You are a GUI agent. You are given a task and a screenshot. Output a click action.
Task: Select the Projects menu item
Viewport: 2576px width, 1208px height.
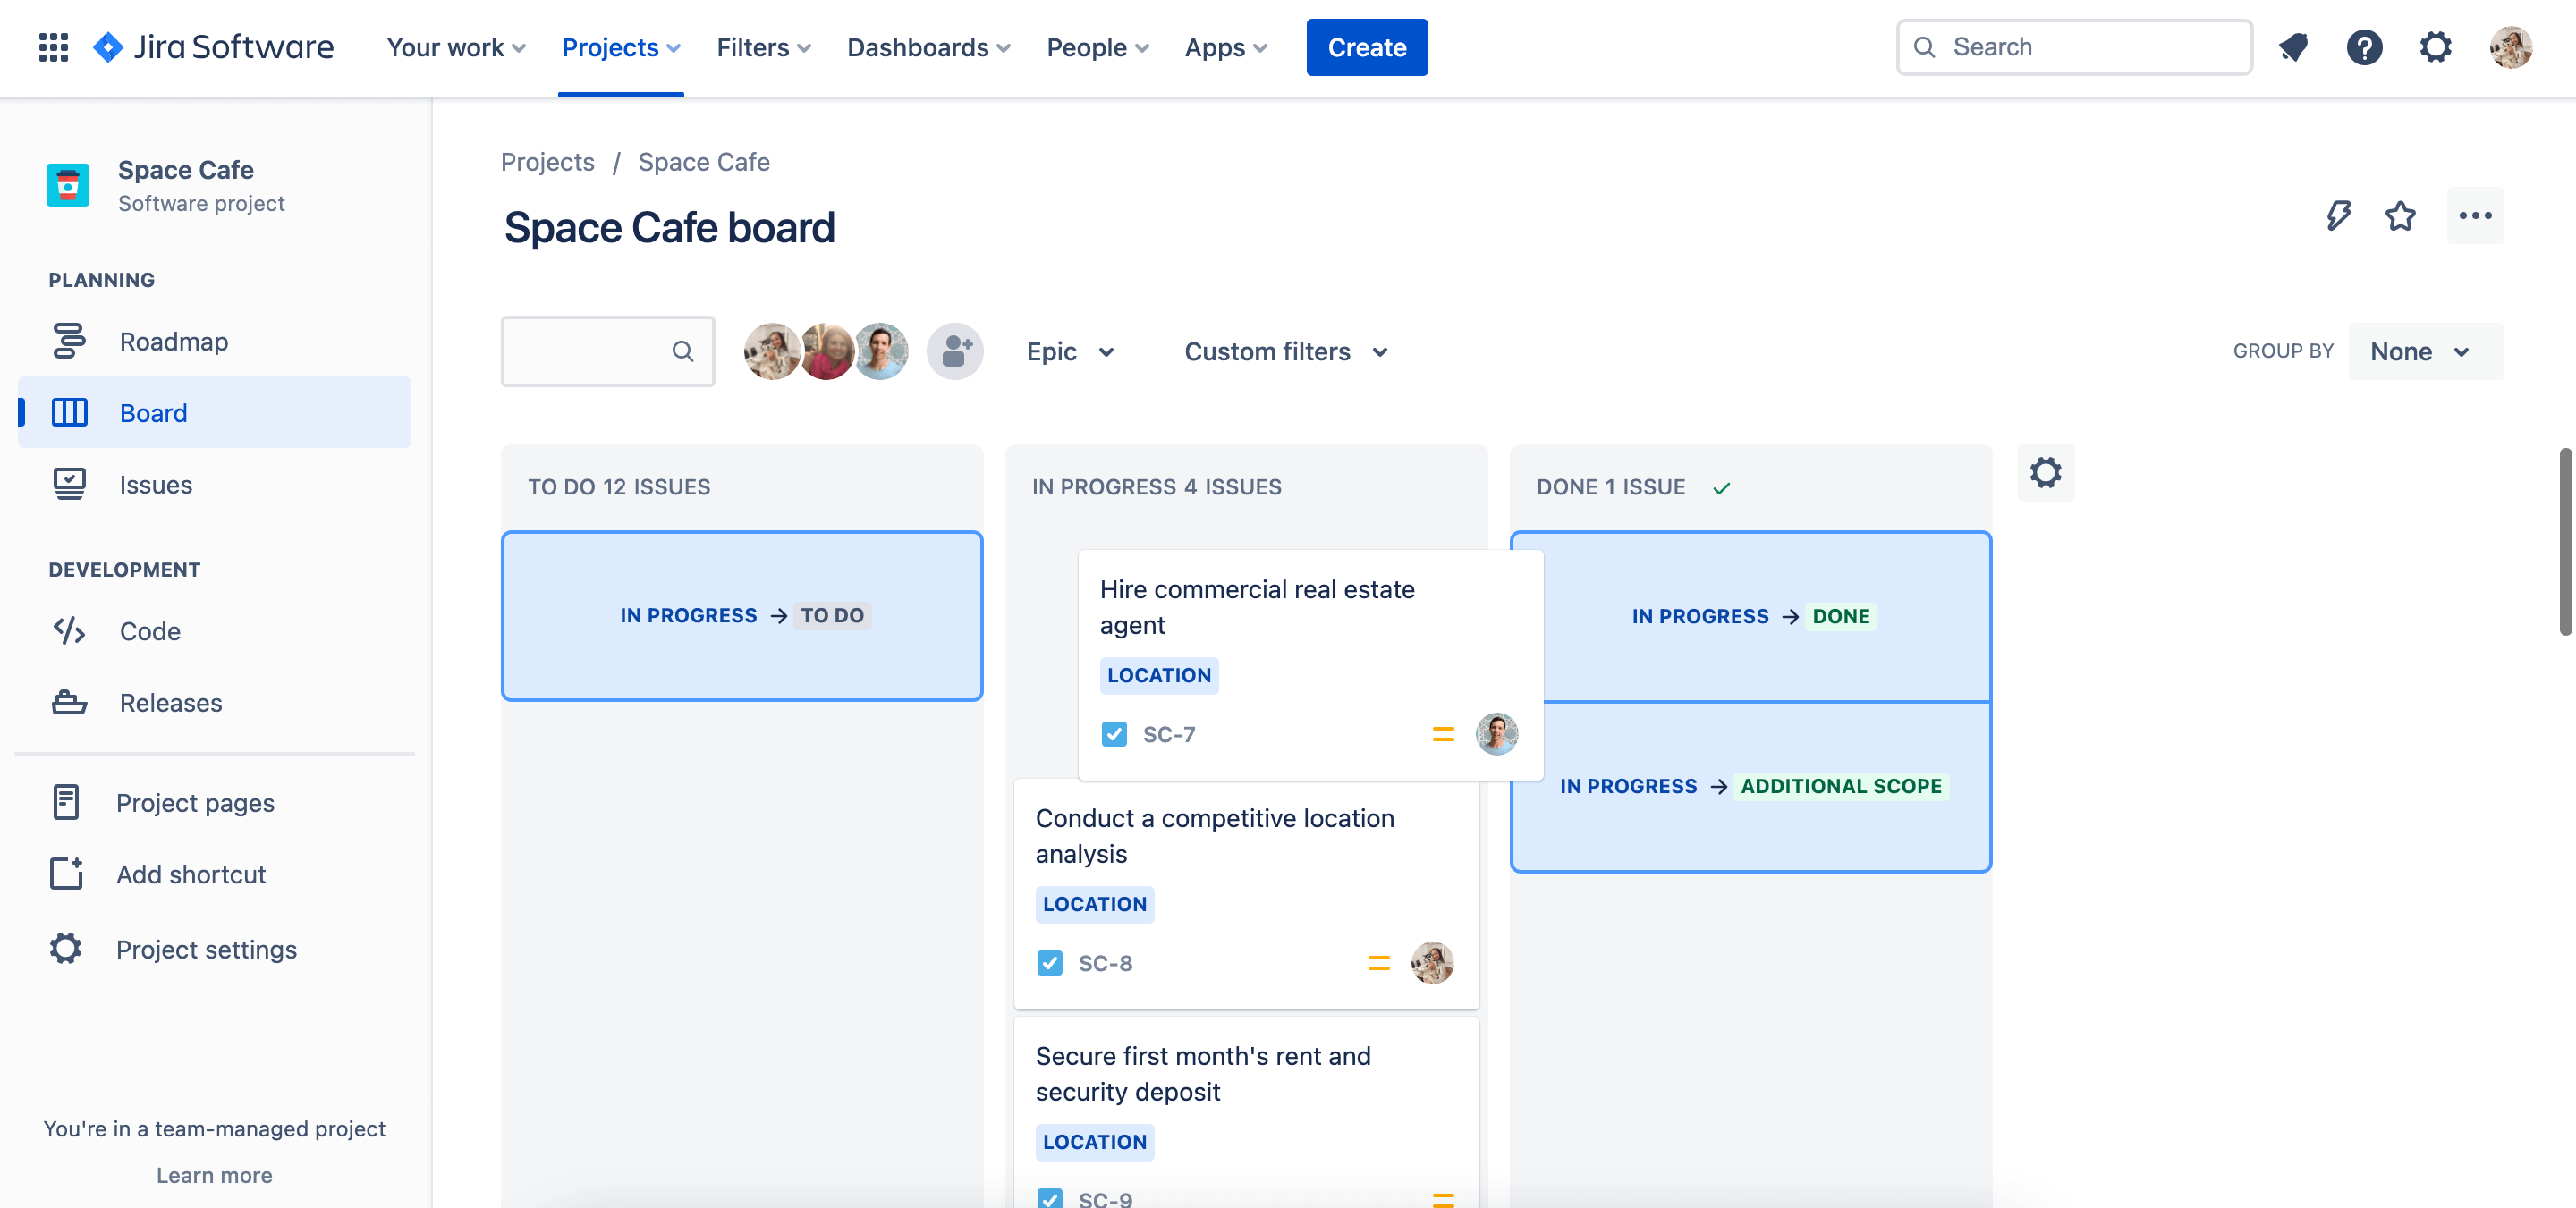pos(621,46)
